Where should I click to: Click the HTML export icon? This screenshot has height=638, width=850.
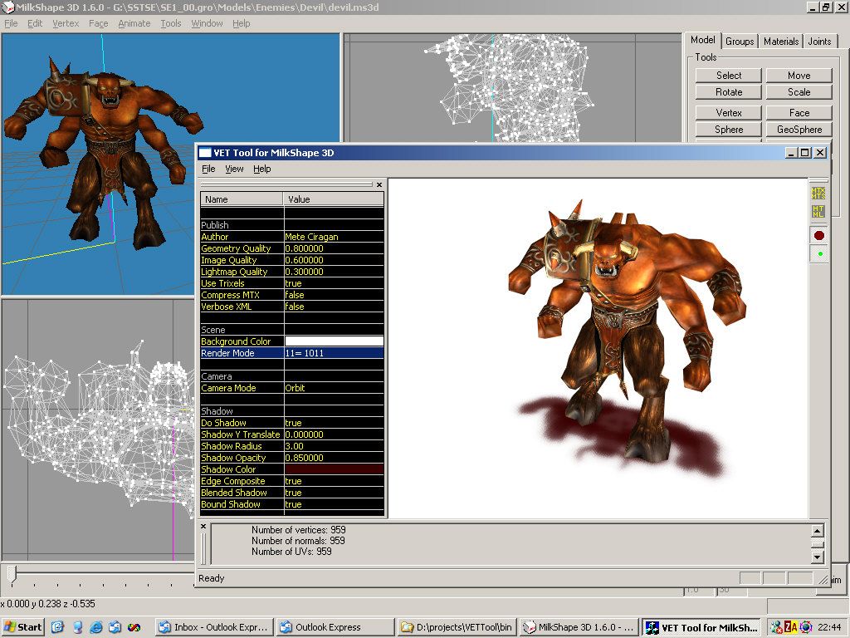click(x=818, y=212)
